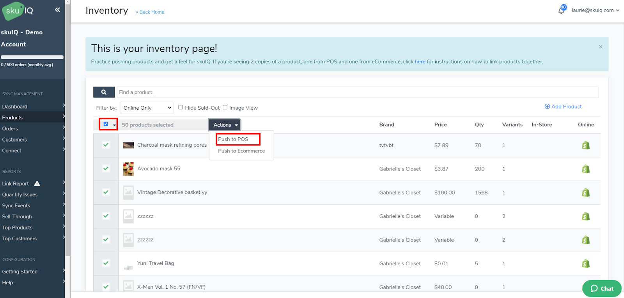
Task: Open the Filter by Online Only dropdown
Action: click(146, 108)
